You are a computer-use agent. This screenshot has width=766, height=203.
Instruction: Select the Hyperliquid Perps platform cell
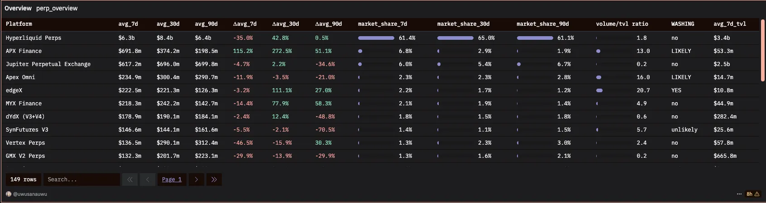(34, 38)
